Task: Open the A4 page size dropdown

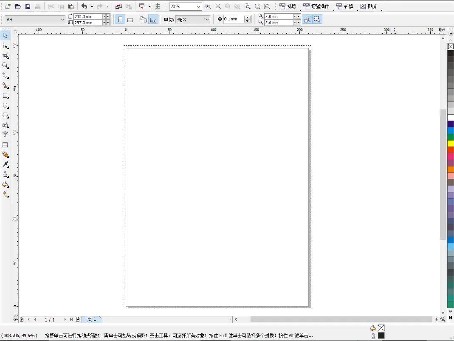Action: 62,20
